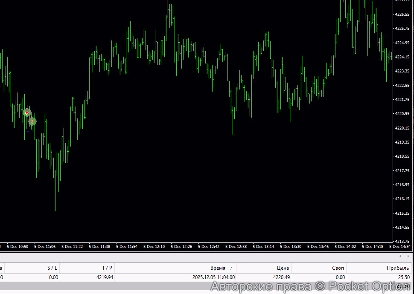The height and width of the screenshot is (294, 414).
Task: Click the 5 Dec 11:06 time axis label
Action: tap(45, 247)
